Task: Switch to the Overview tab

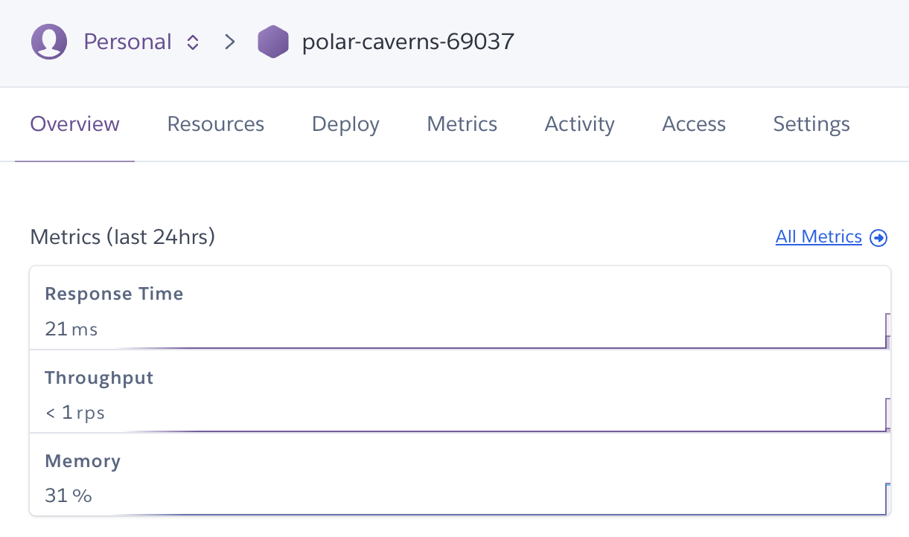Action: [x=74, y=124]
